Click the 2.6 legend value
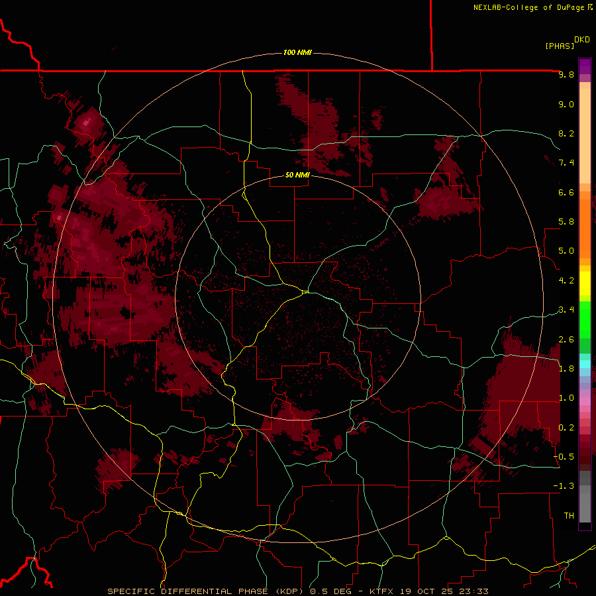This screenshot has height=596, width=596. coord(566,340)
